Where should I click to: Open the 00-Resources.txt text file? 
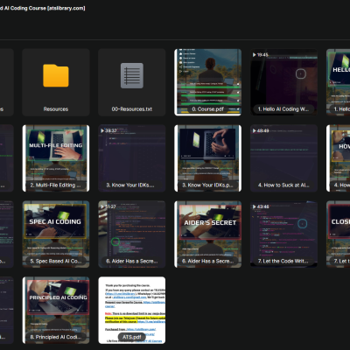132,82
